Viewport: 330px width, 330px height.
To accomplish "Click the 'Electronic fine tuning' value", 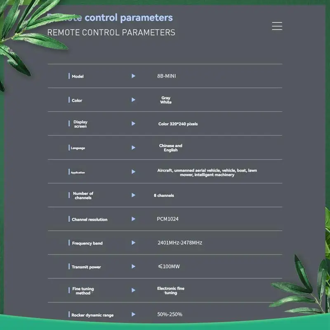I will pyautogui.click(x=171, y=291).
